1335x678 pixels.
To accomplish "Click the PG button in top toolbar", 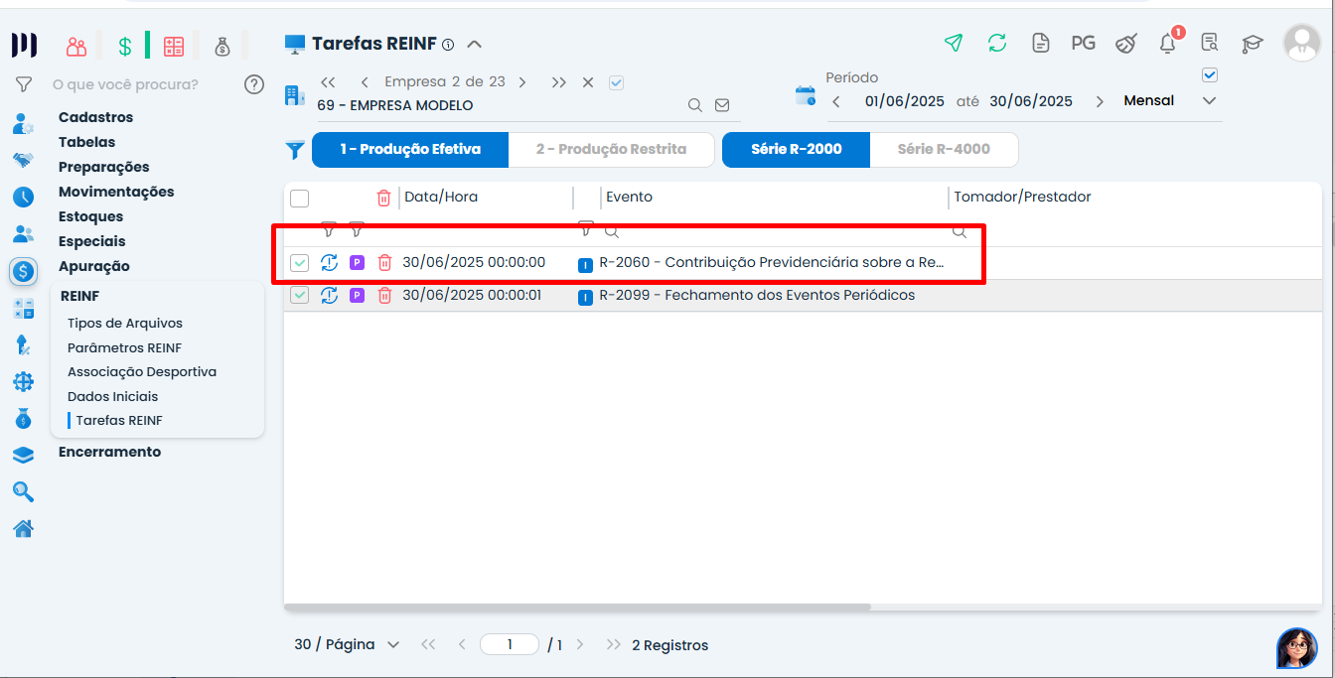I will point(1083,43).
